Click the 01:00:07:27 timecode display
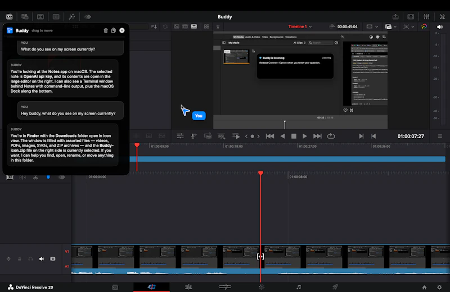This screenshot has height=292, width=450. [x=411, y=136]
